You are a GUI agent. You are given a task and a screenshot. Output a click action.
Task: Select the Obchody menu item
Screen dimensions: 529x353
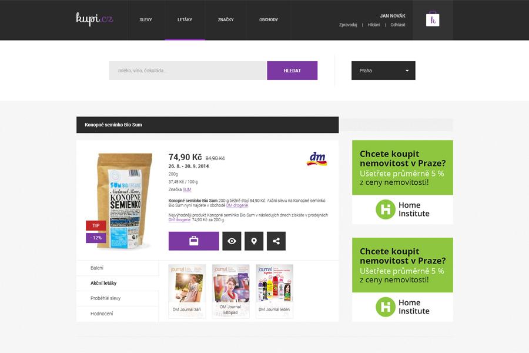point(269,19)
